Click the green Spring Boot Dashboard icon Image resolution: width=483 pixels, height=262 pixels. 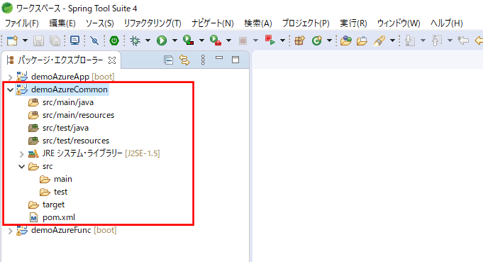pyautogui.click(x=114, y=40)
